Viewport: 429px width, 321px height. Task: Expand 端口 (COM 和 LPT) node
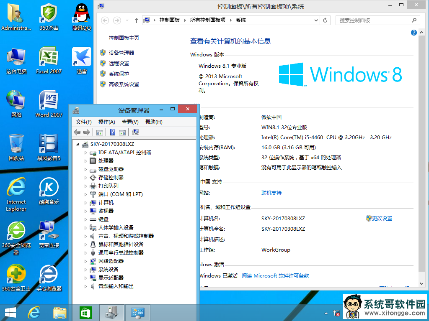[x=85, y=194]
